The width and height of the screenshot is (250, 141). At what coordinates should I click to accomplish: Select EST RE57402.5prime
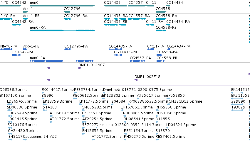point(170,137)
